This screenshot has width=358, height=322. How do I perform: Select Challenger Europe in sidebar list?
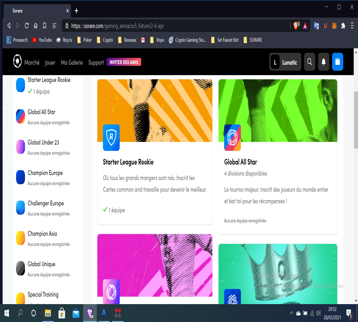point(46,203)
